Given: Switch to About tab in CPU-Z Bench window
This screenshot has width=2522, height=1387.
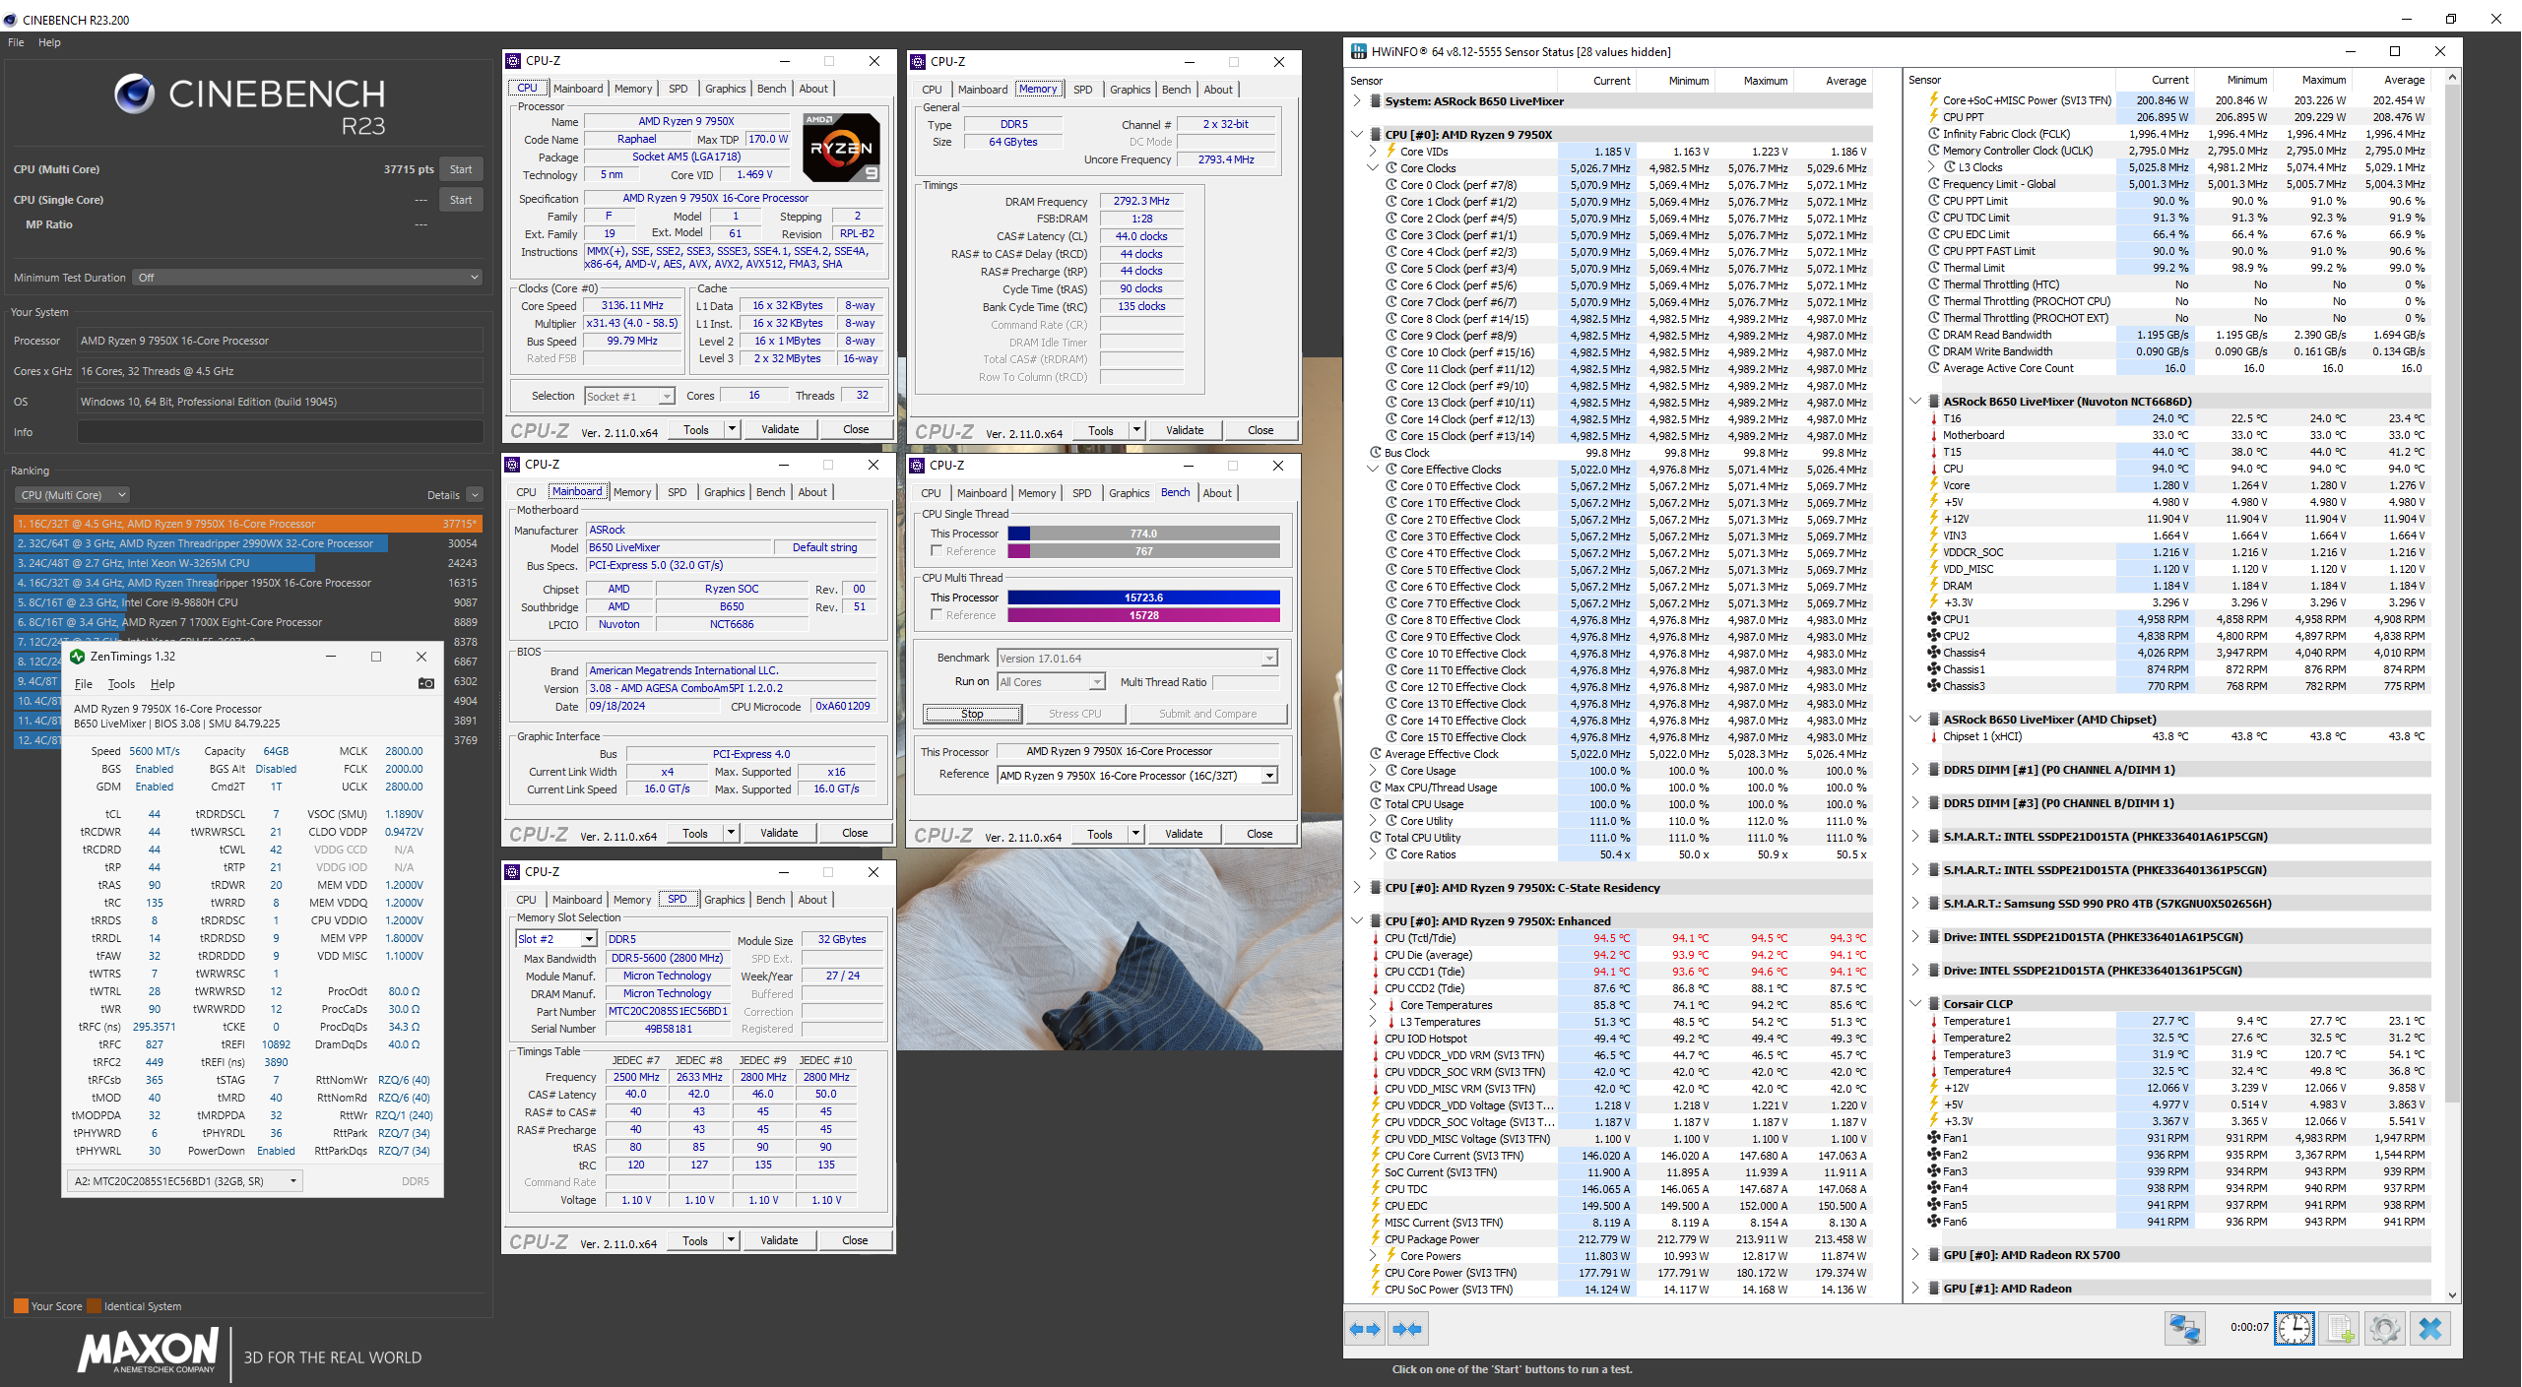Looking at the screenshot, I should coord(1217,493).
